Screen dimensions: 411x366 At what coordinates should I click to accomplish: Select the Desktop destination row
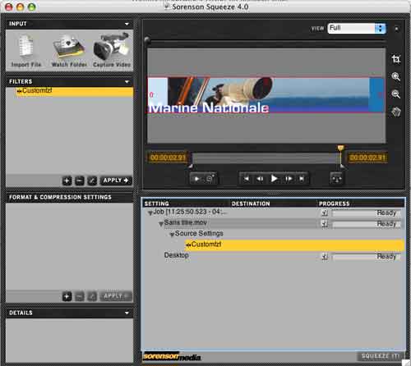274,256
